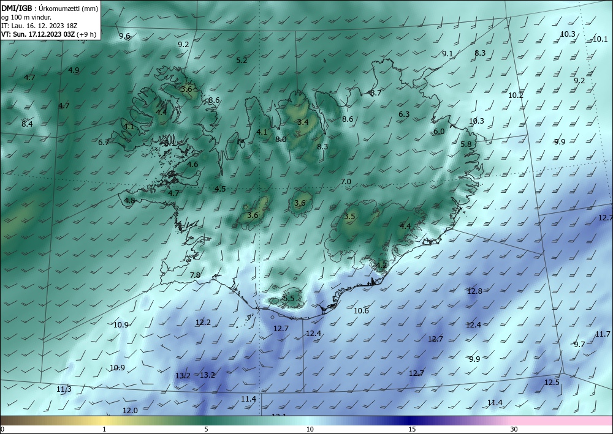Image resolution: width=613 pixels, height=434 pixels.
Task: Click the 5.5 value on the south coast glacier
Action: click(289, 299)
